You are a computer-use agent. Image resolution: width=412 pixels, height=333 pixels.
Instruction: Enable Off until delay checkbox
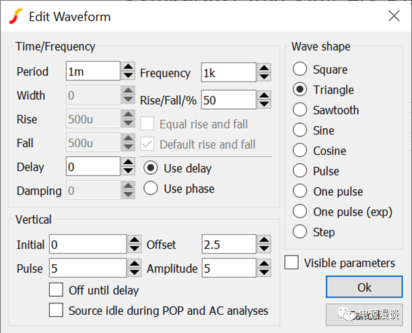coord(57,291)
